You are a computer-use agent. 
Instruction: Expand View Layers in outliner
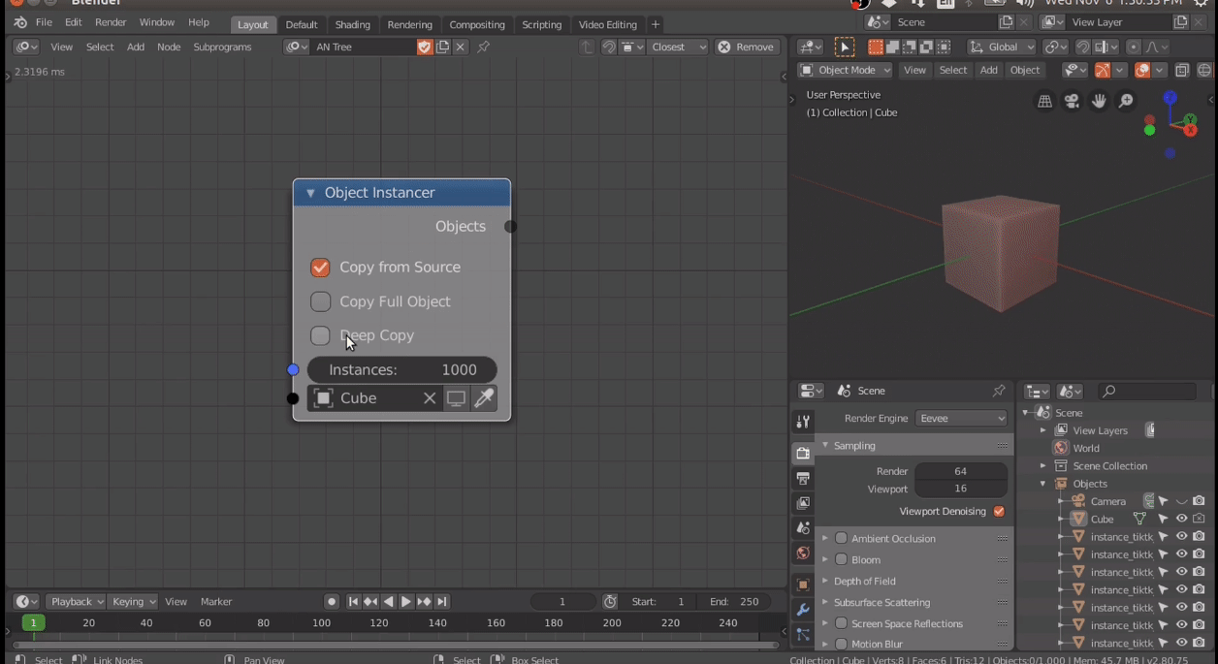1043,430
